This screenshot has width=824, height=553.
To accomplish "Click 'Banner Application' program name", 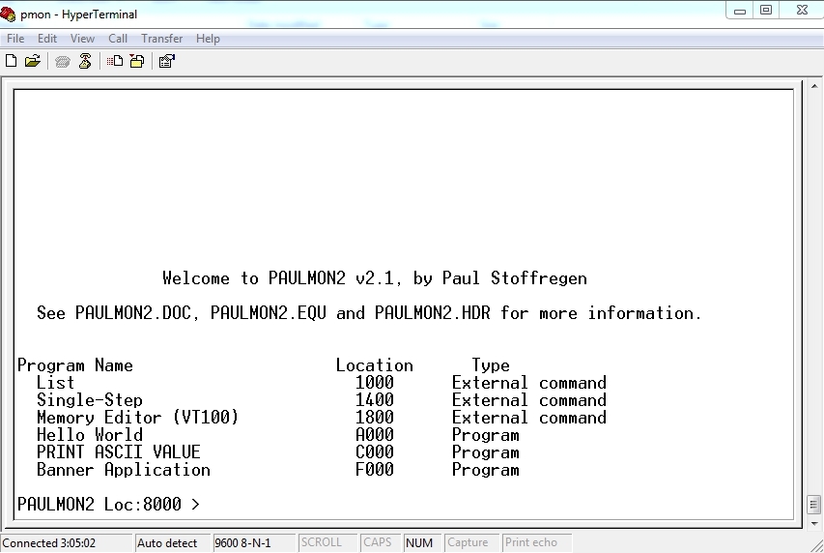I will tap(123, 469).
